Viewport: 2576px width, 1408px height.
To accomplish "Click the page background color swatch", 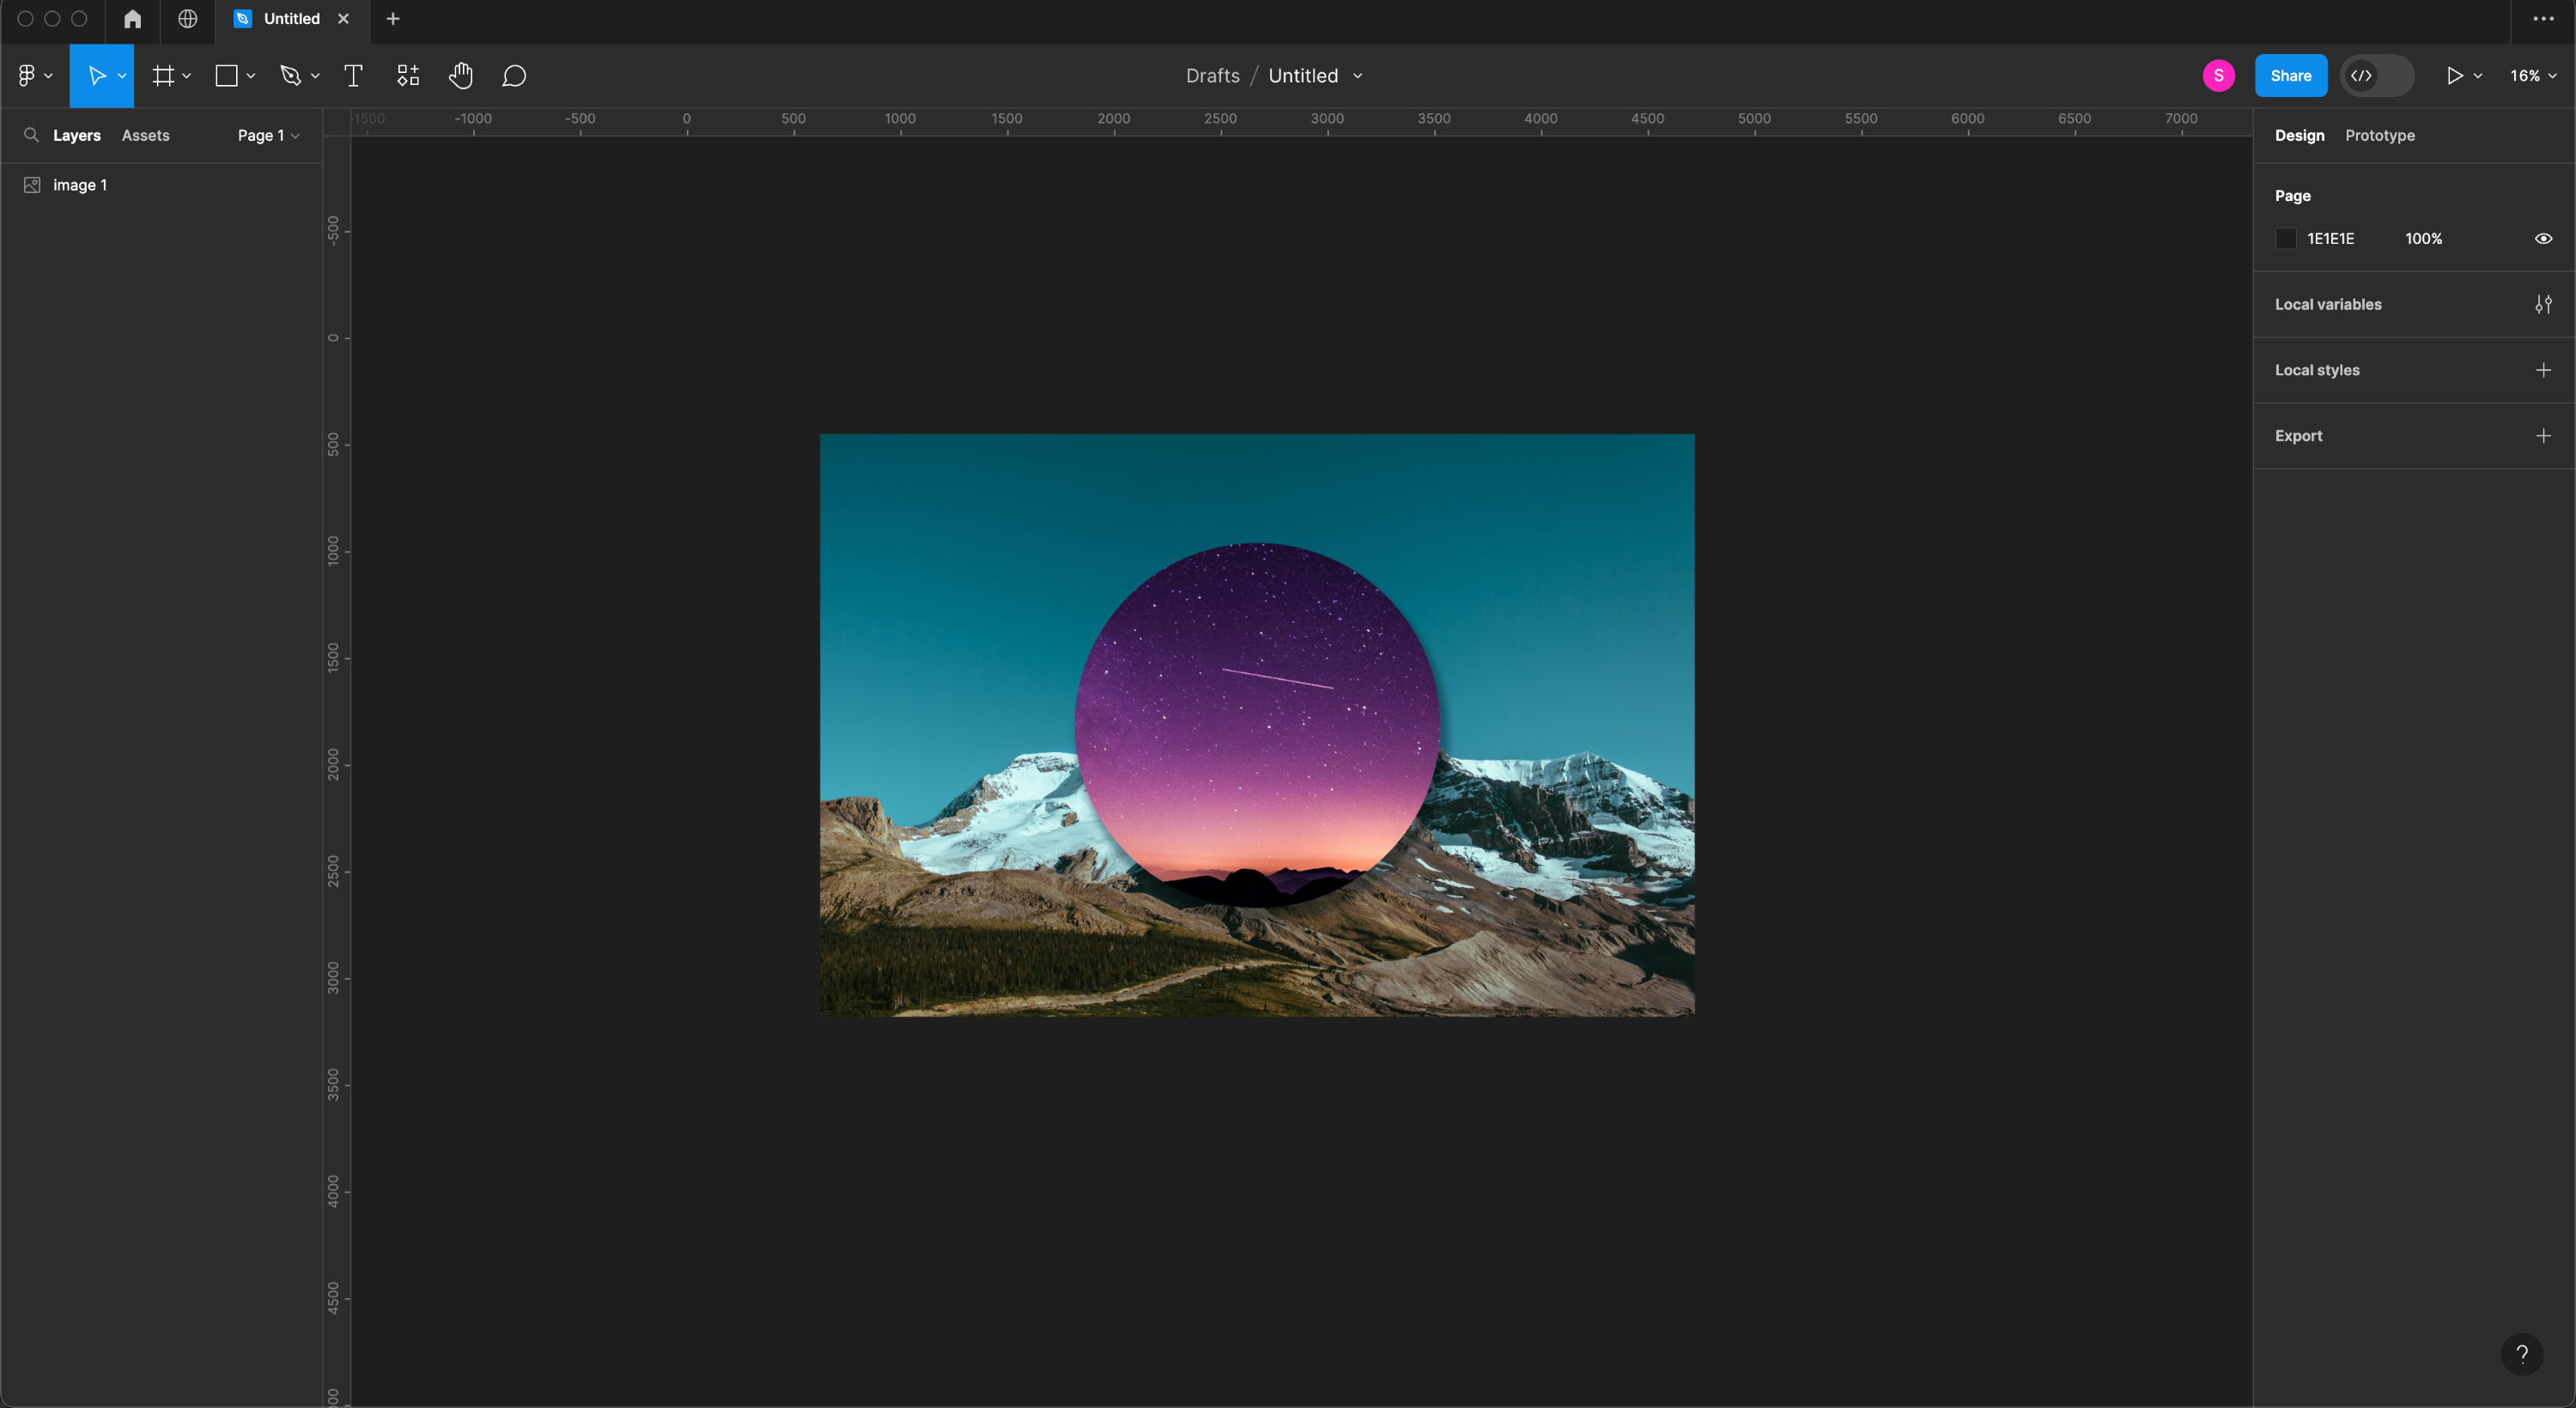I will click(2286, 238).
